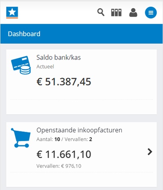Click the Aantal: 10 count label
The height and width of the screenshot is (190, 163).
coord(48,139)
